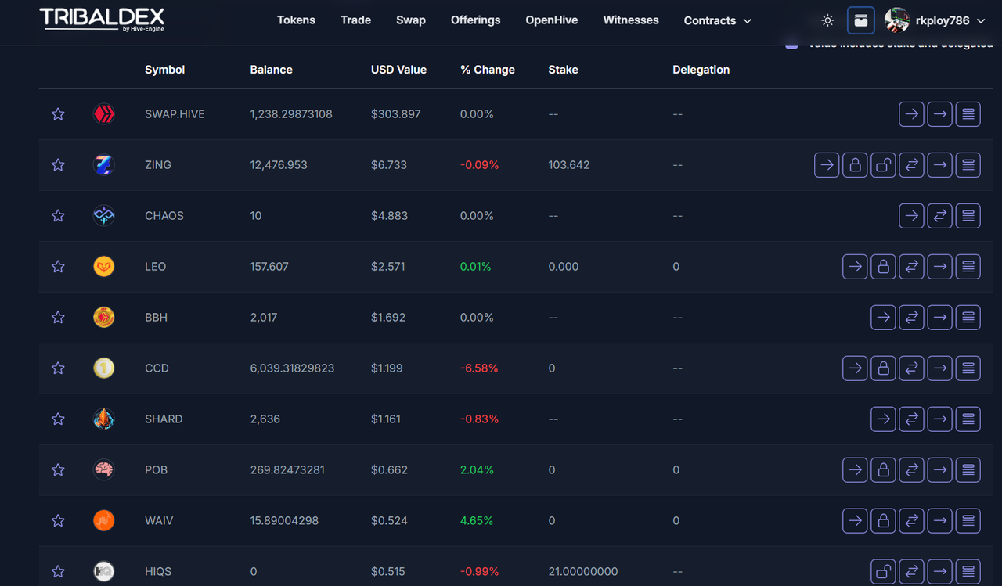
Task: Click the ZING token logo
Action: coord(103,165)
